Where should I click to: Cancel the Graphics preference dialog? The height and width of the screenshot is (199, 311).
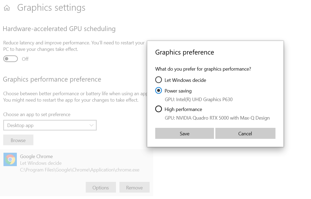(x=245, y=133)
